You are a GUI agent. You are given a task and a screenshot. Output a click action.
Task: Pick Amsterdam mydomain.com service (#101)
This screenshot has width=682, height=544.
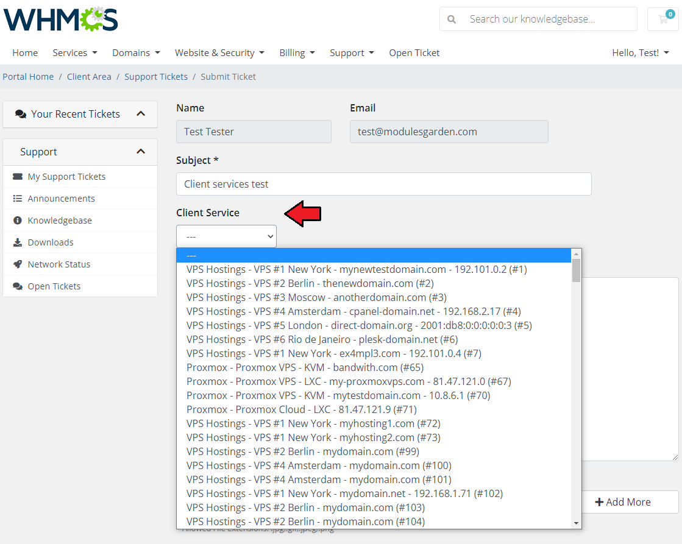point(374,479)
